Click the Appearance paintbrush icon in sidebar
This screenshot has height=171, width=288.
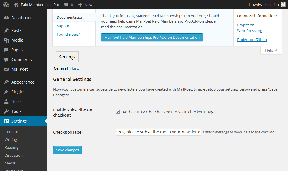[6, 82]
